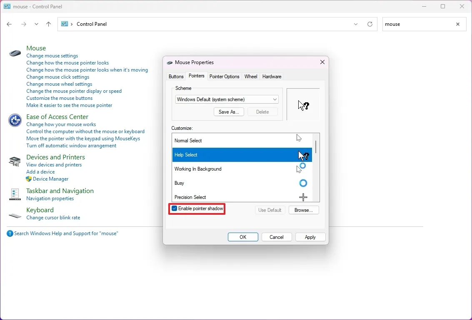The height and width of the screenshot is (320, 472).
Task: Open Device Manager via its icon
Action: click(x=28, y=179)
